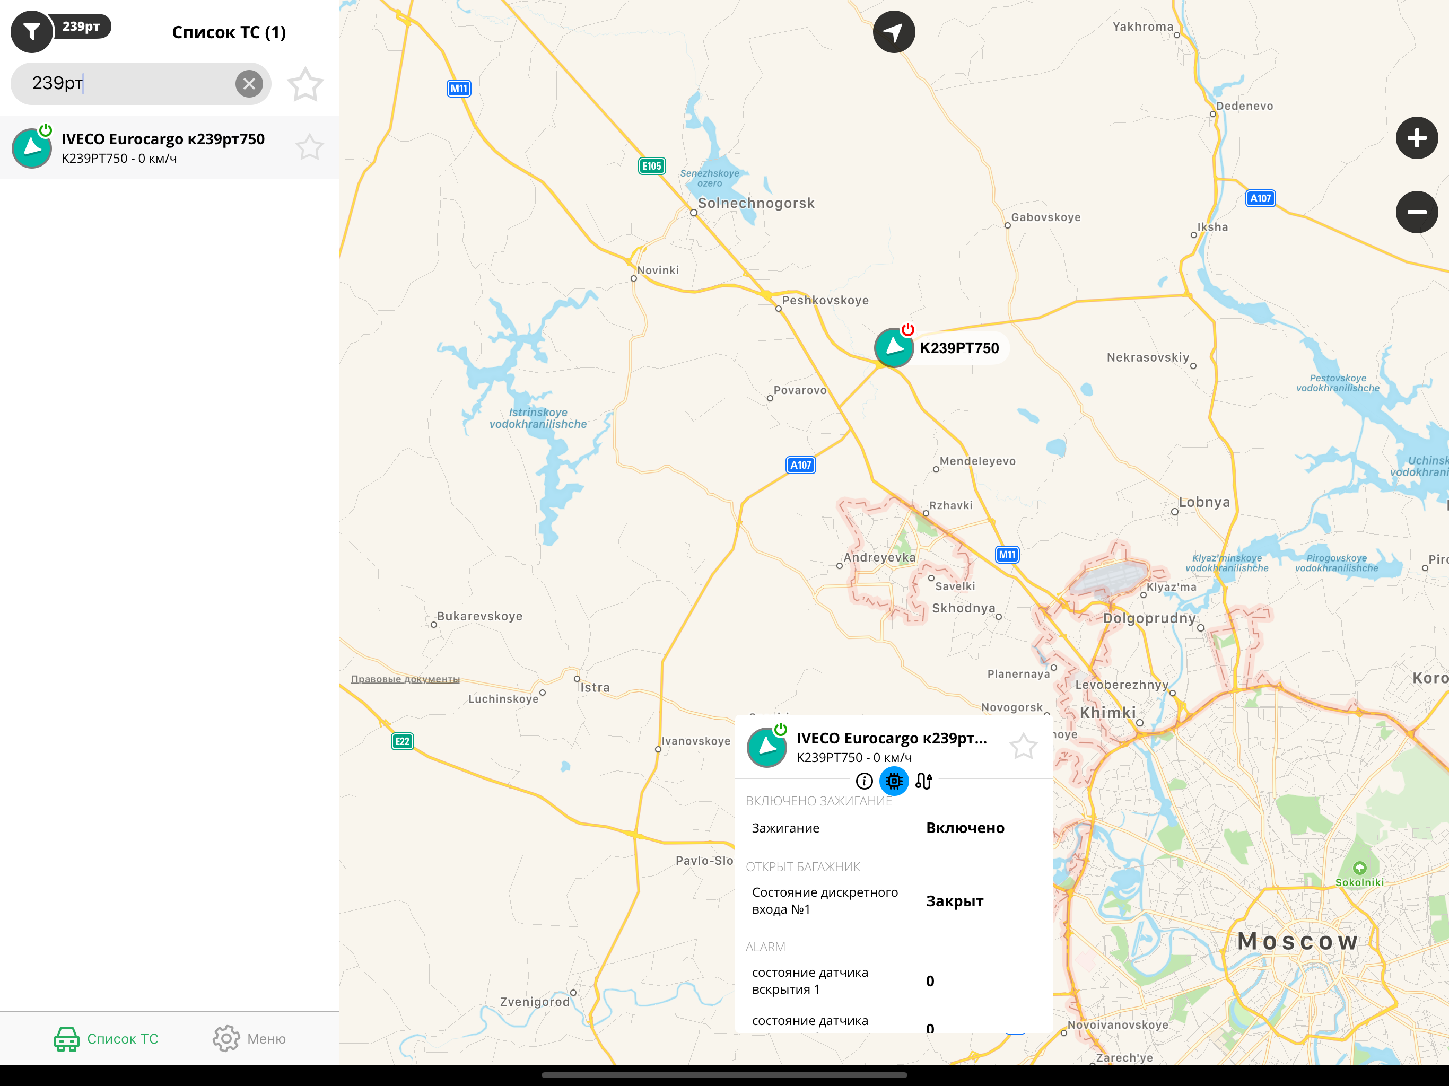Click Состояние дискретного входа №1 label

coord(825,900)
